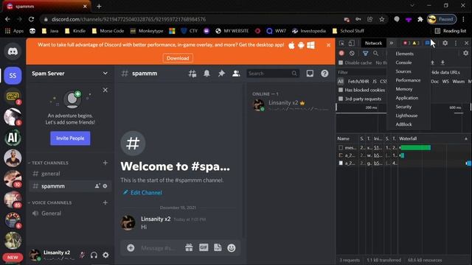The image size is (472, 265).
Task: Join the General voice channel
Action: pyautogui.click(x=70, y=213)
